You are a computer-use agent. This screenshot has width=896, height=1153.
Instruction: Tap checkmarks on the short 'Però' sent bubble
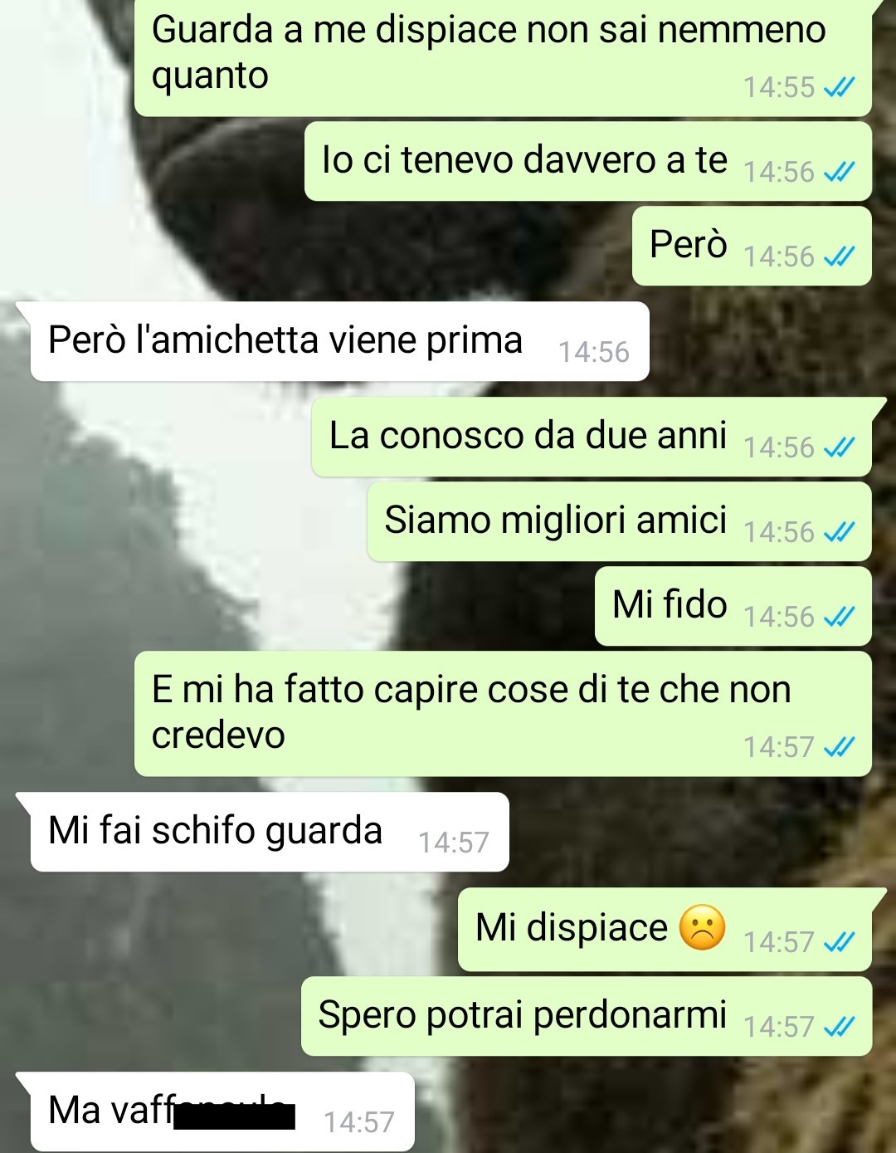839,256
